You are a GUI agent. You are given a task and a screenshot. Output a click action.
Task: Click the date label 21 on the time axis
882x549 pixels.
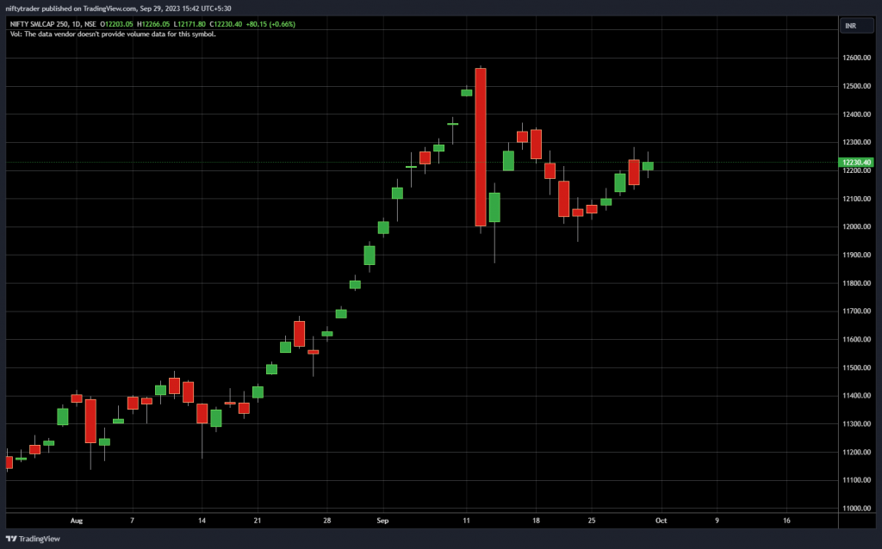click(x=258, y=521)
